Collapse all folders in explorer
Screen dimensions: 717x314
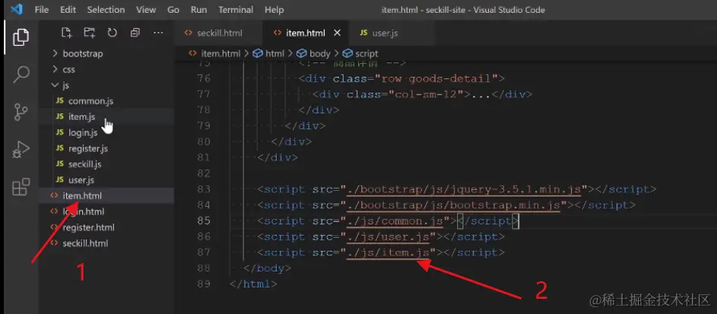[x=135, y=33]
